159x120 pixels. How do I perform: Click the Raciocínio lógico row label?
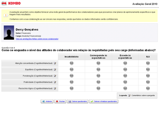click(x=36, y=88)
